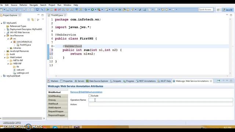This screenshot has width=235, height=132.
Task: Click the red Terminate icon
Action: [55, 10]
